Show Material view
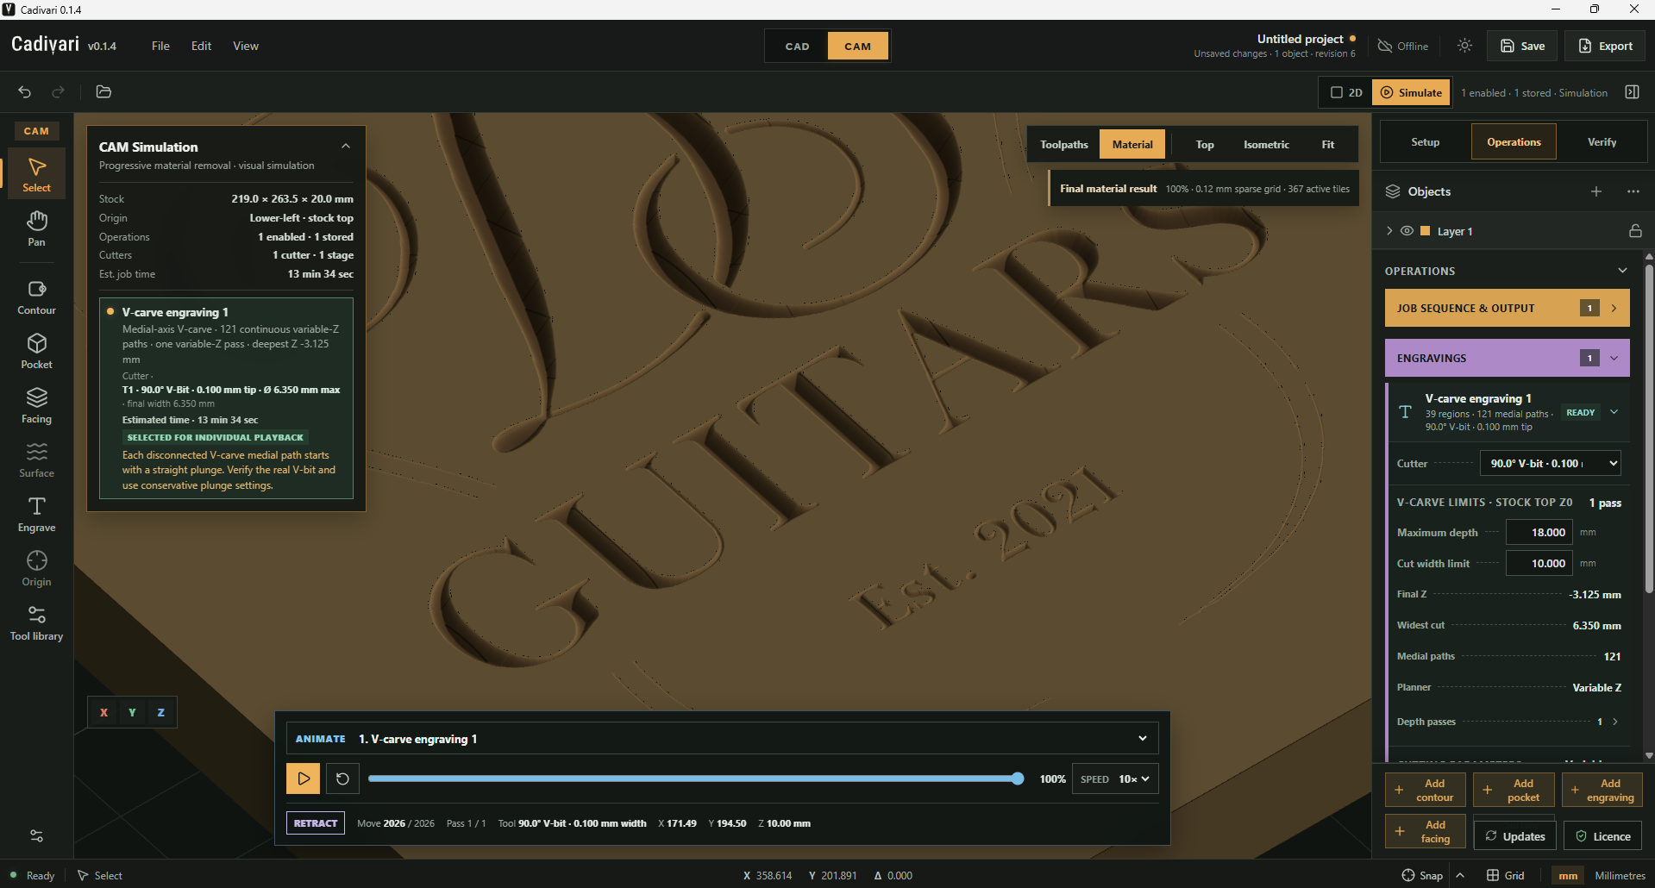This screenshot has height=888, width=1655. point(1132,144)
